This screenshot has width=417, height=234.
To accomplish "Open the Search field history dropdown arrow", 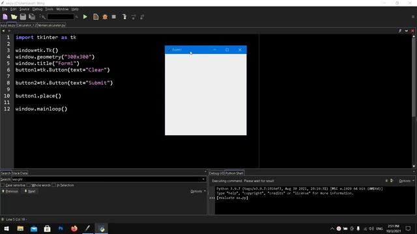I will pyautogui.click(x=203, y=179).
